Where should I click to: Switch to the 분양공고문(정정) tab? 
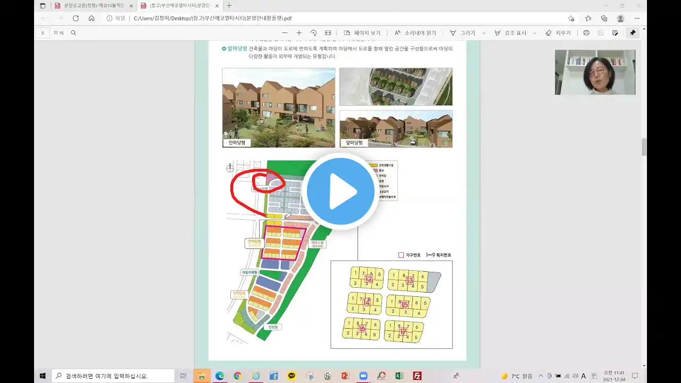[x=94, y=6]
